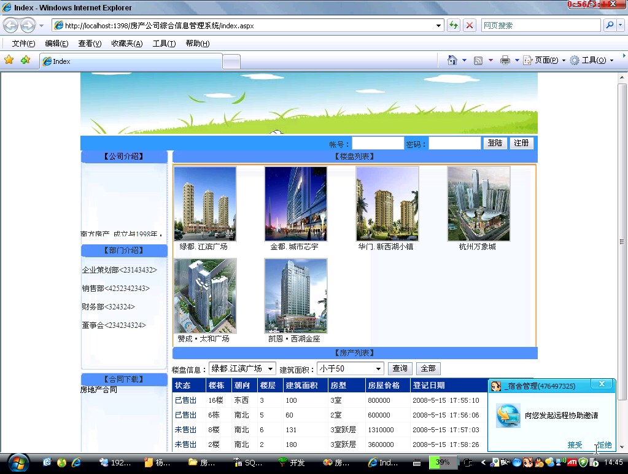Open a new blank tab

(x=231, y=61)
